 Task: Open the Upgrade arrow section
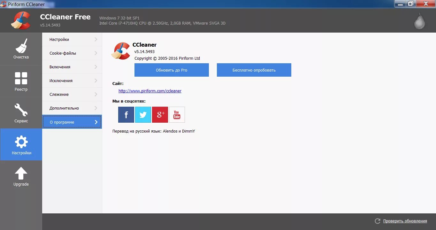(21, 176)
